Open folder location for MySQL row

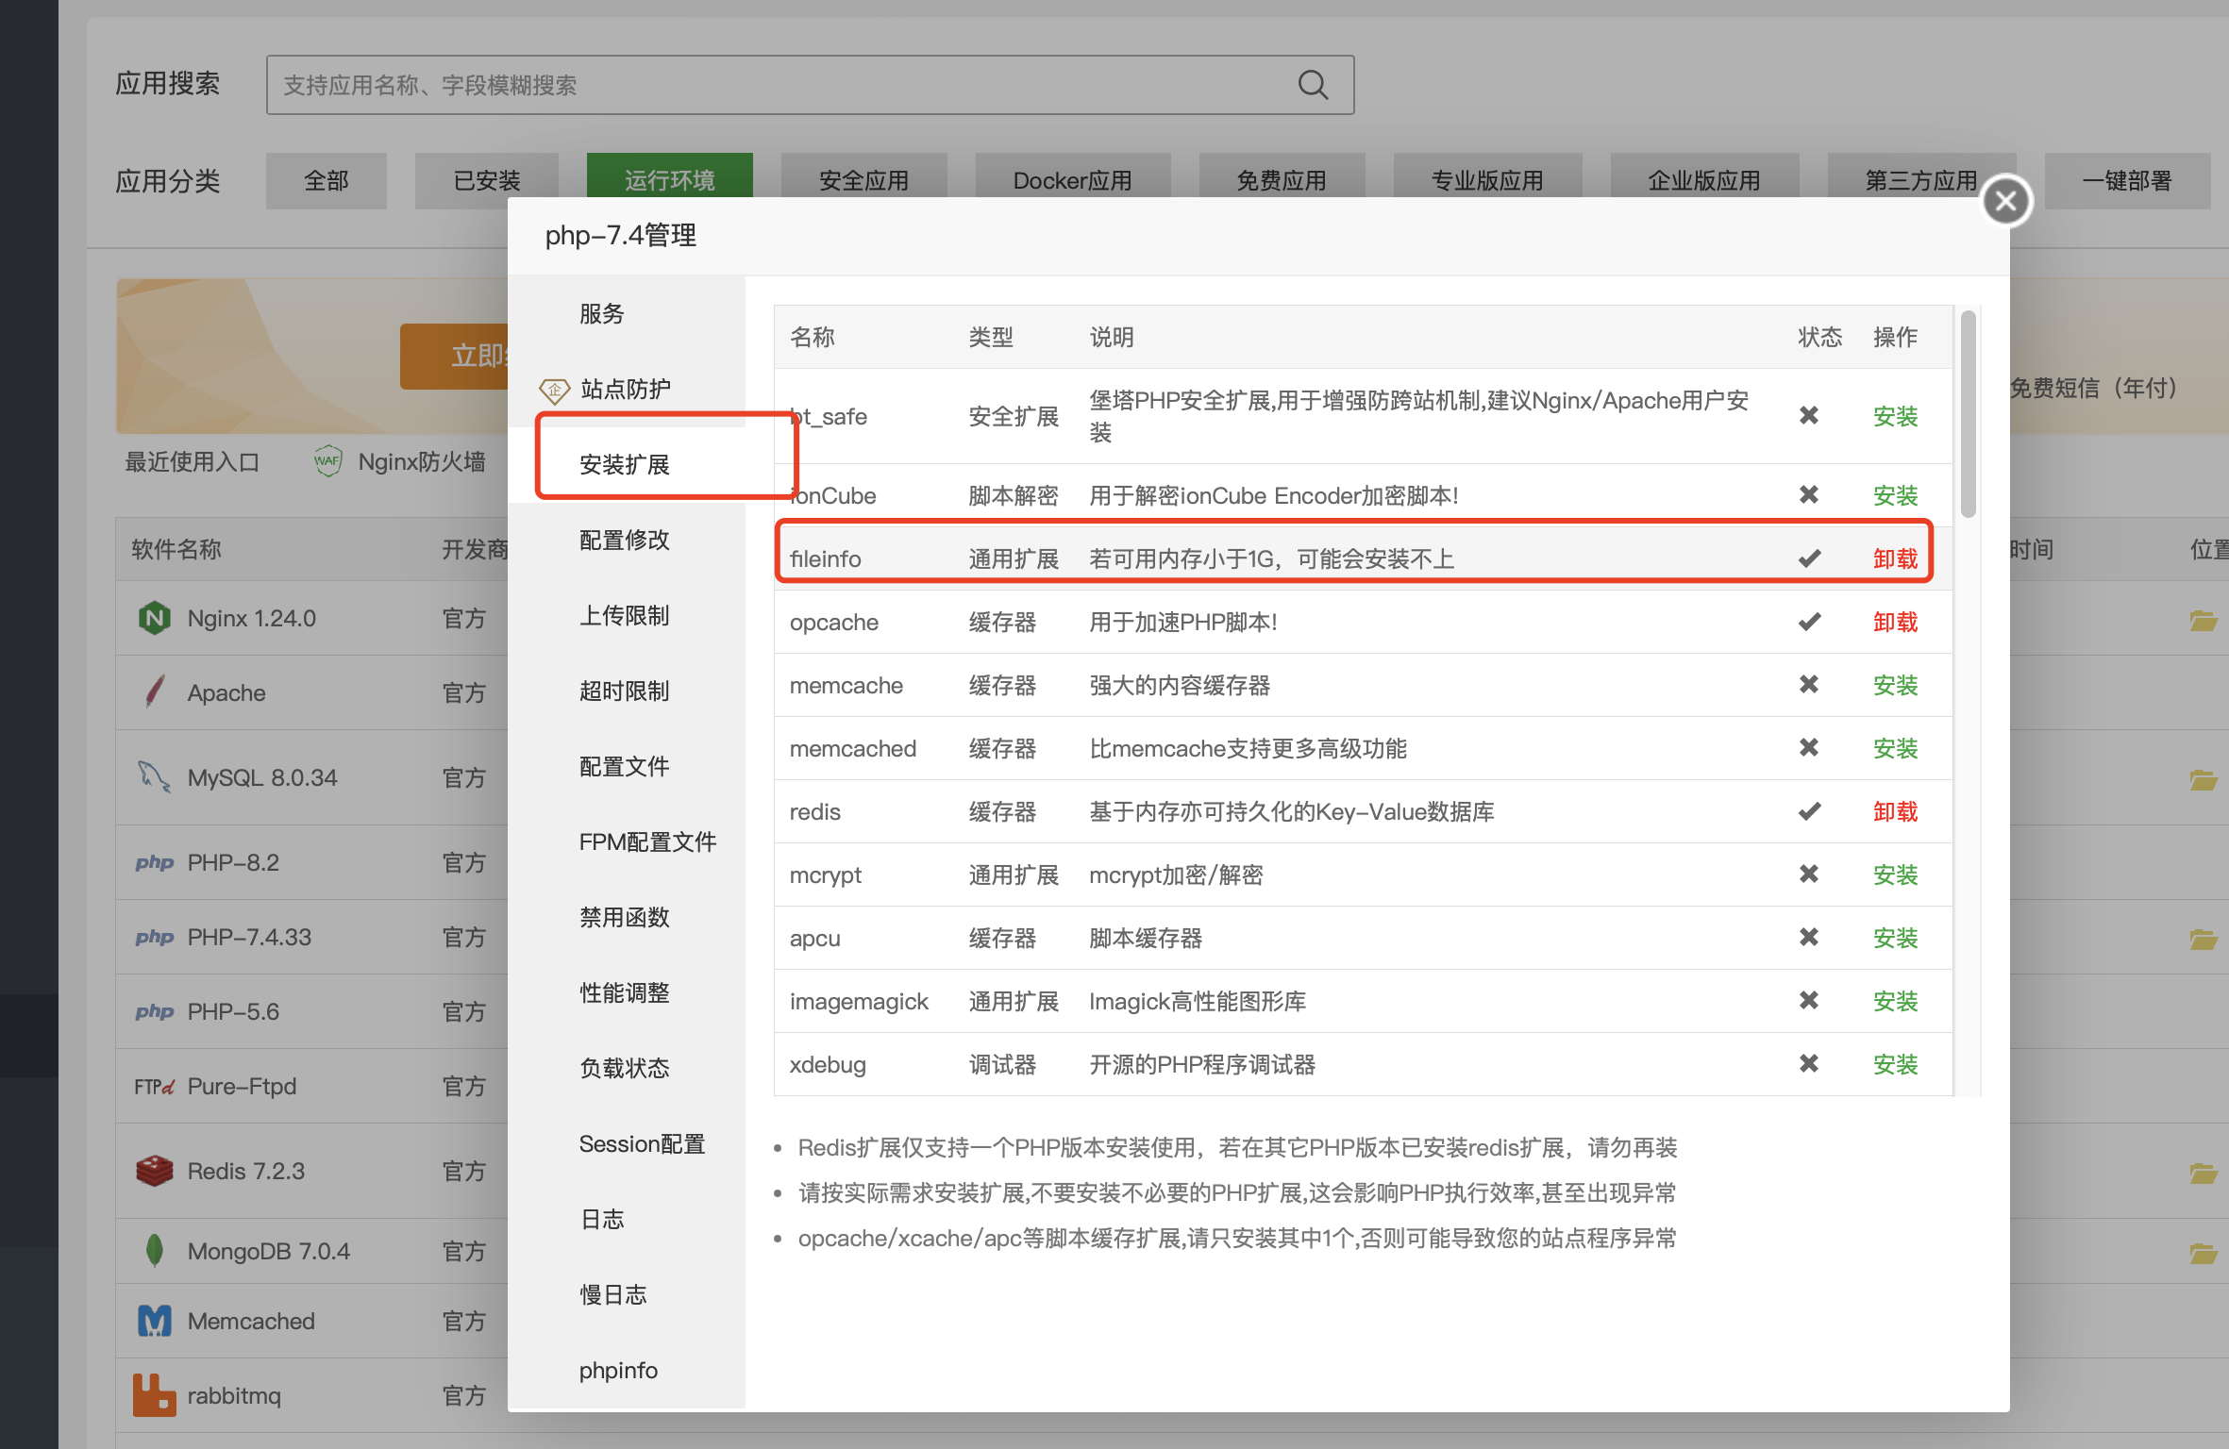2204,780
